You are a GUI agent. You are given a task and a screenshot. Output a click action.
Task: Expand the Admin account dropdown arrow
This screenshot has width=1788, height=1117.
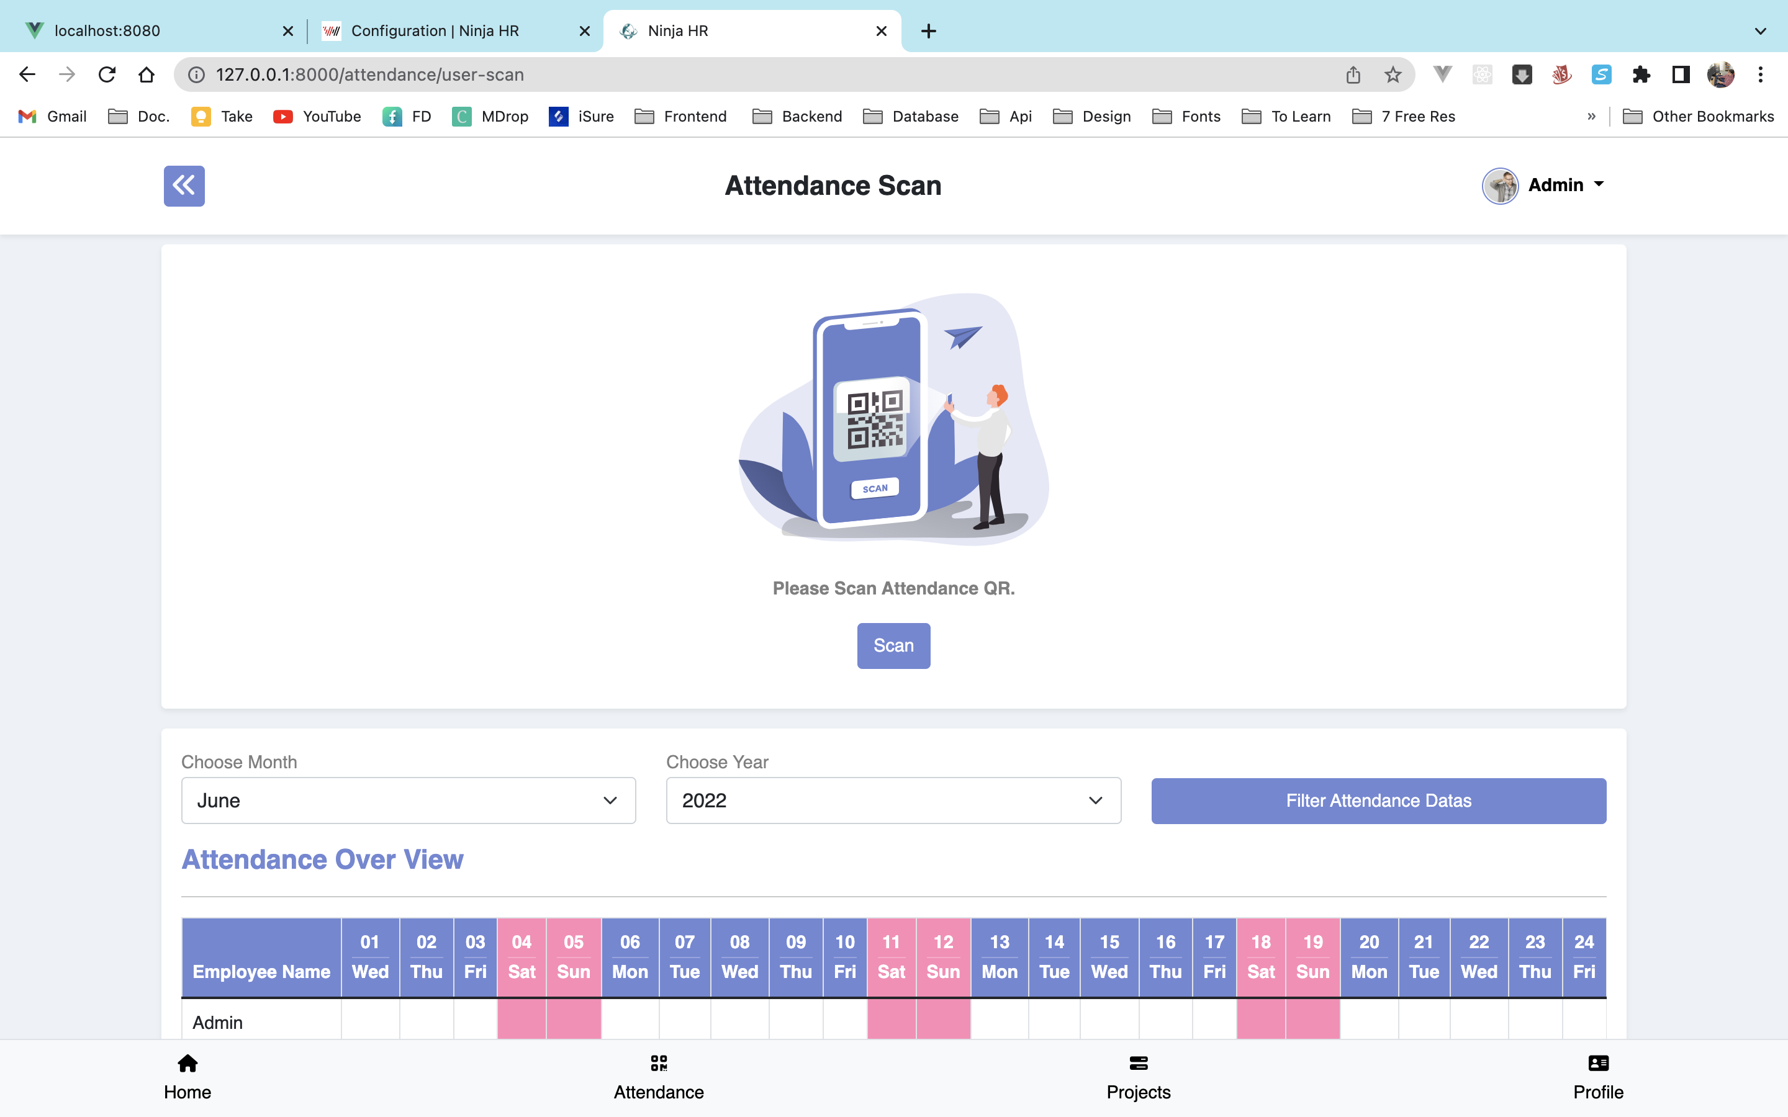1599,186
